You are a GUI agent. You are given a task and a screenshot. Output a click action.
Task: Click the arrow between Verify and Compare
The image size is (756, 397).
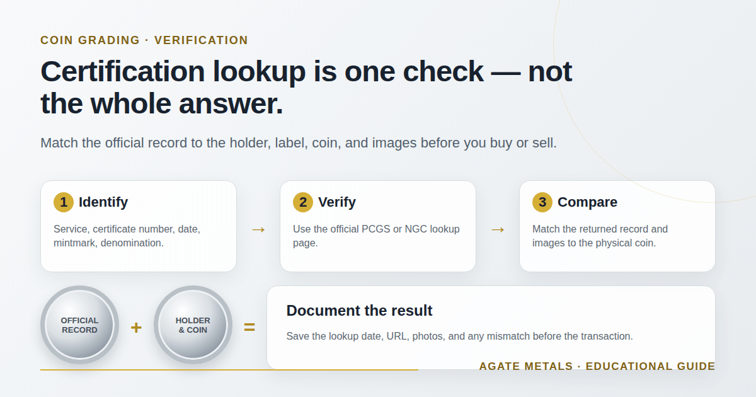click(498, 229)
